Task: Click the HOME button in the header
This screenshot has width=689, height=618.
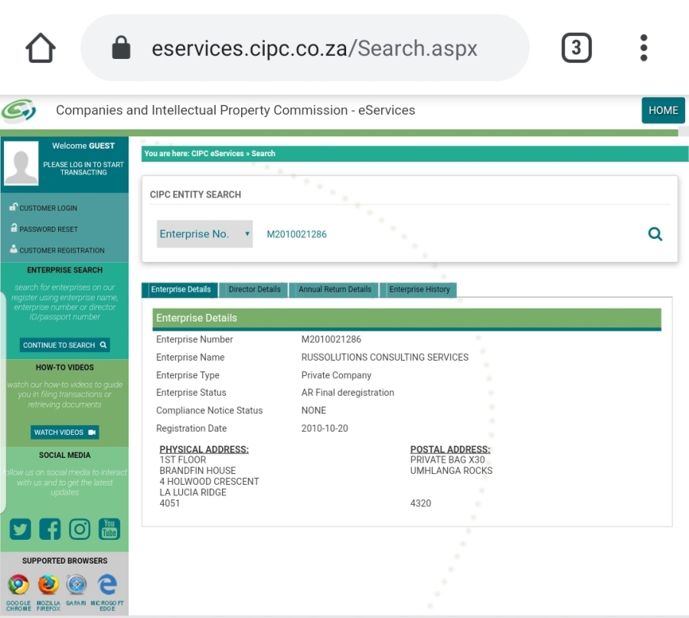Action: point(663,110)
